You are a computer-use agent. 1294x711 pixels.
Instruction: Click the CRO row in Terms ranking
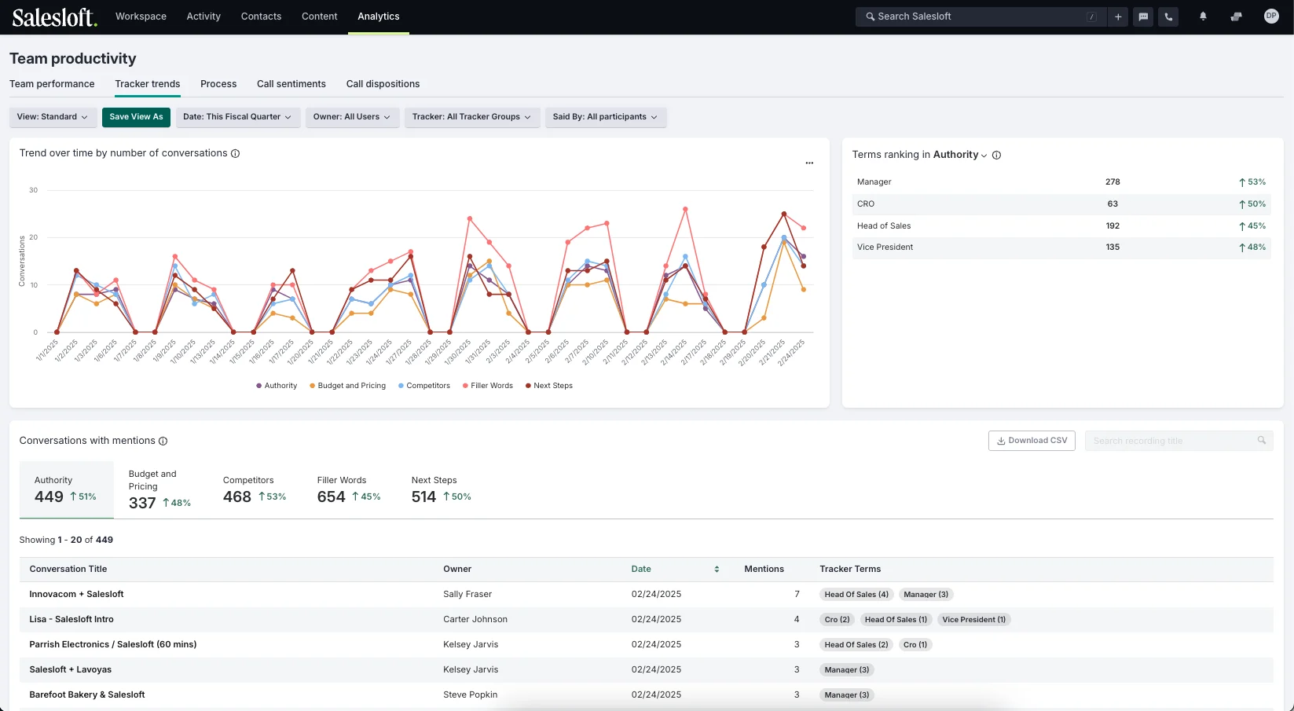[x=1061, y=204]
